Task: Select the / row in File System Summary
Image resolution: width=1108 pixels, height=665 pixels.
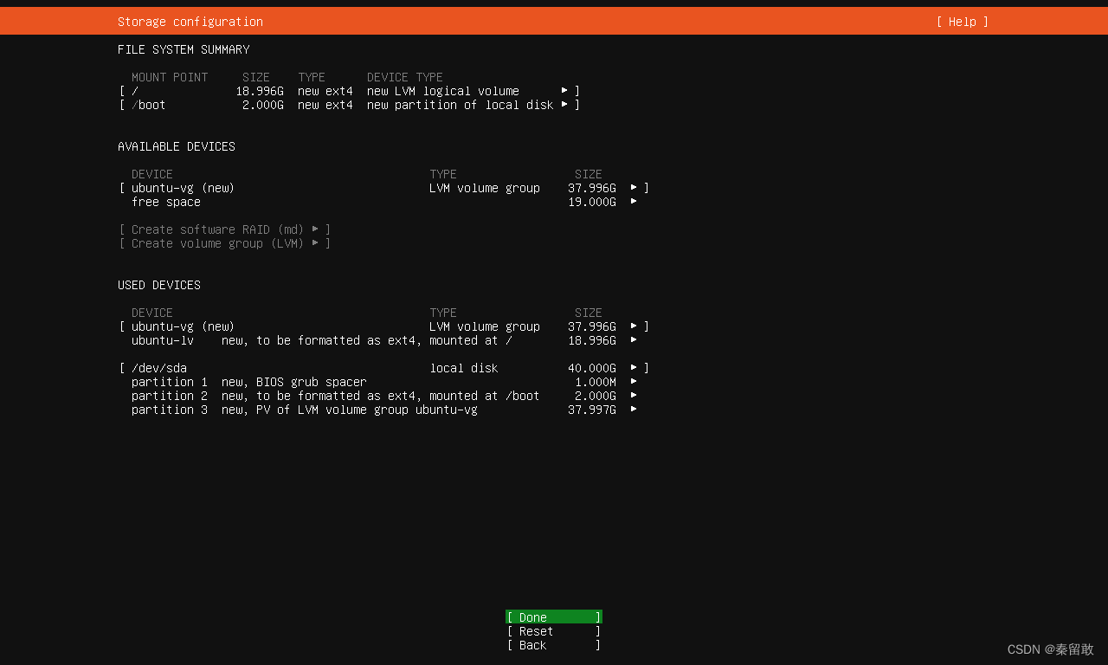Action: [x=350, y=91]
